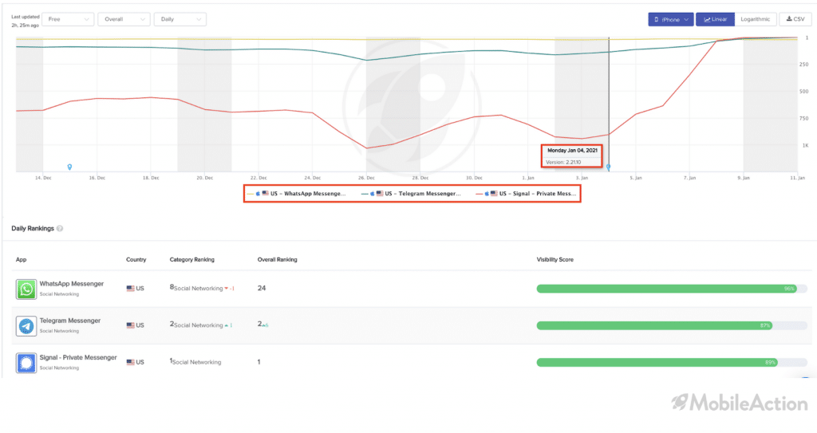The height and width of the screenshot is (433, 817).
Task: Toggle WhatsApp Messenger series in legend
Action: [x=296, y=193]
